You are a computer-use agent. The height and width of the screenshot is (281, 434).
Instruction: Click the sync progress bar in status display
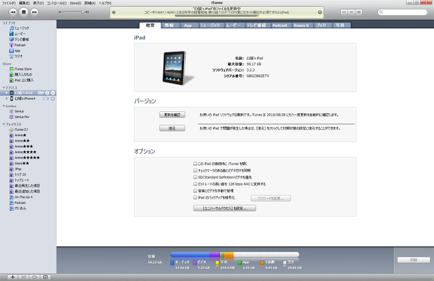[217, 16]
